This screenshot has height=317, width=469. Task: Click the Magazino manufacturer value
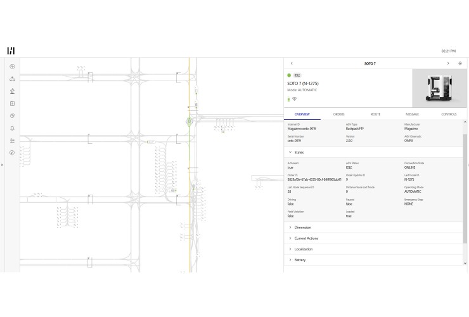[411, 129]
